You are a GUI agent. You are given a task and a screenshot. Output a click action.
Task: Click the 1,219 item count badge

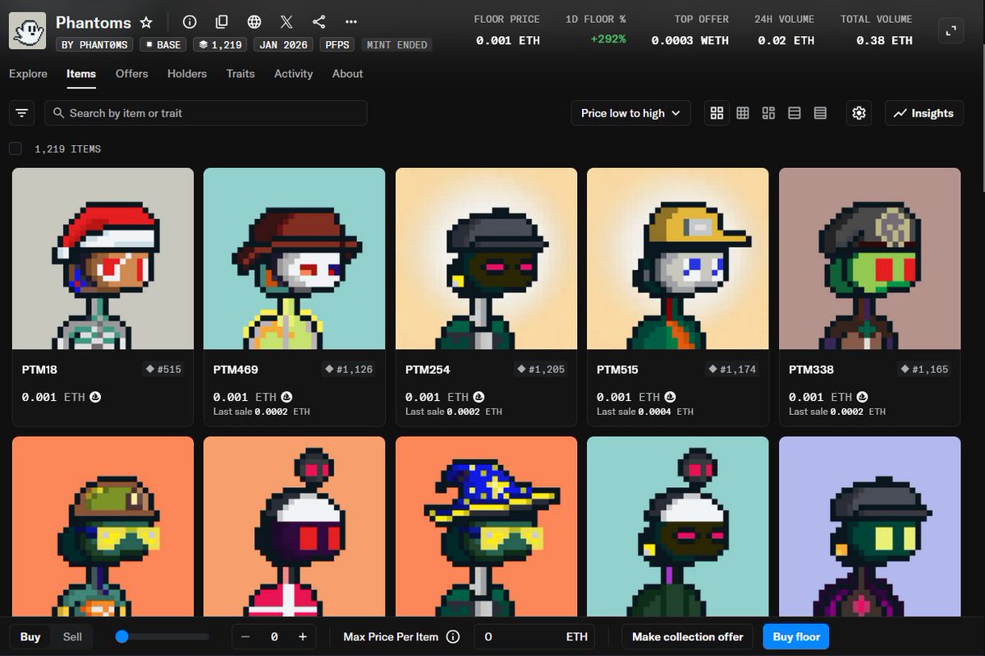point(220,44)
